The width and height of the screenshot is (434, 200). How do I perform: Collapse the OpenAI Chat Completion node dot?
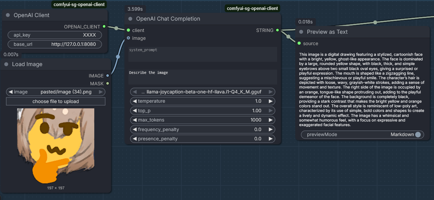point(130,19)
